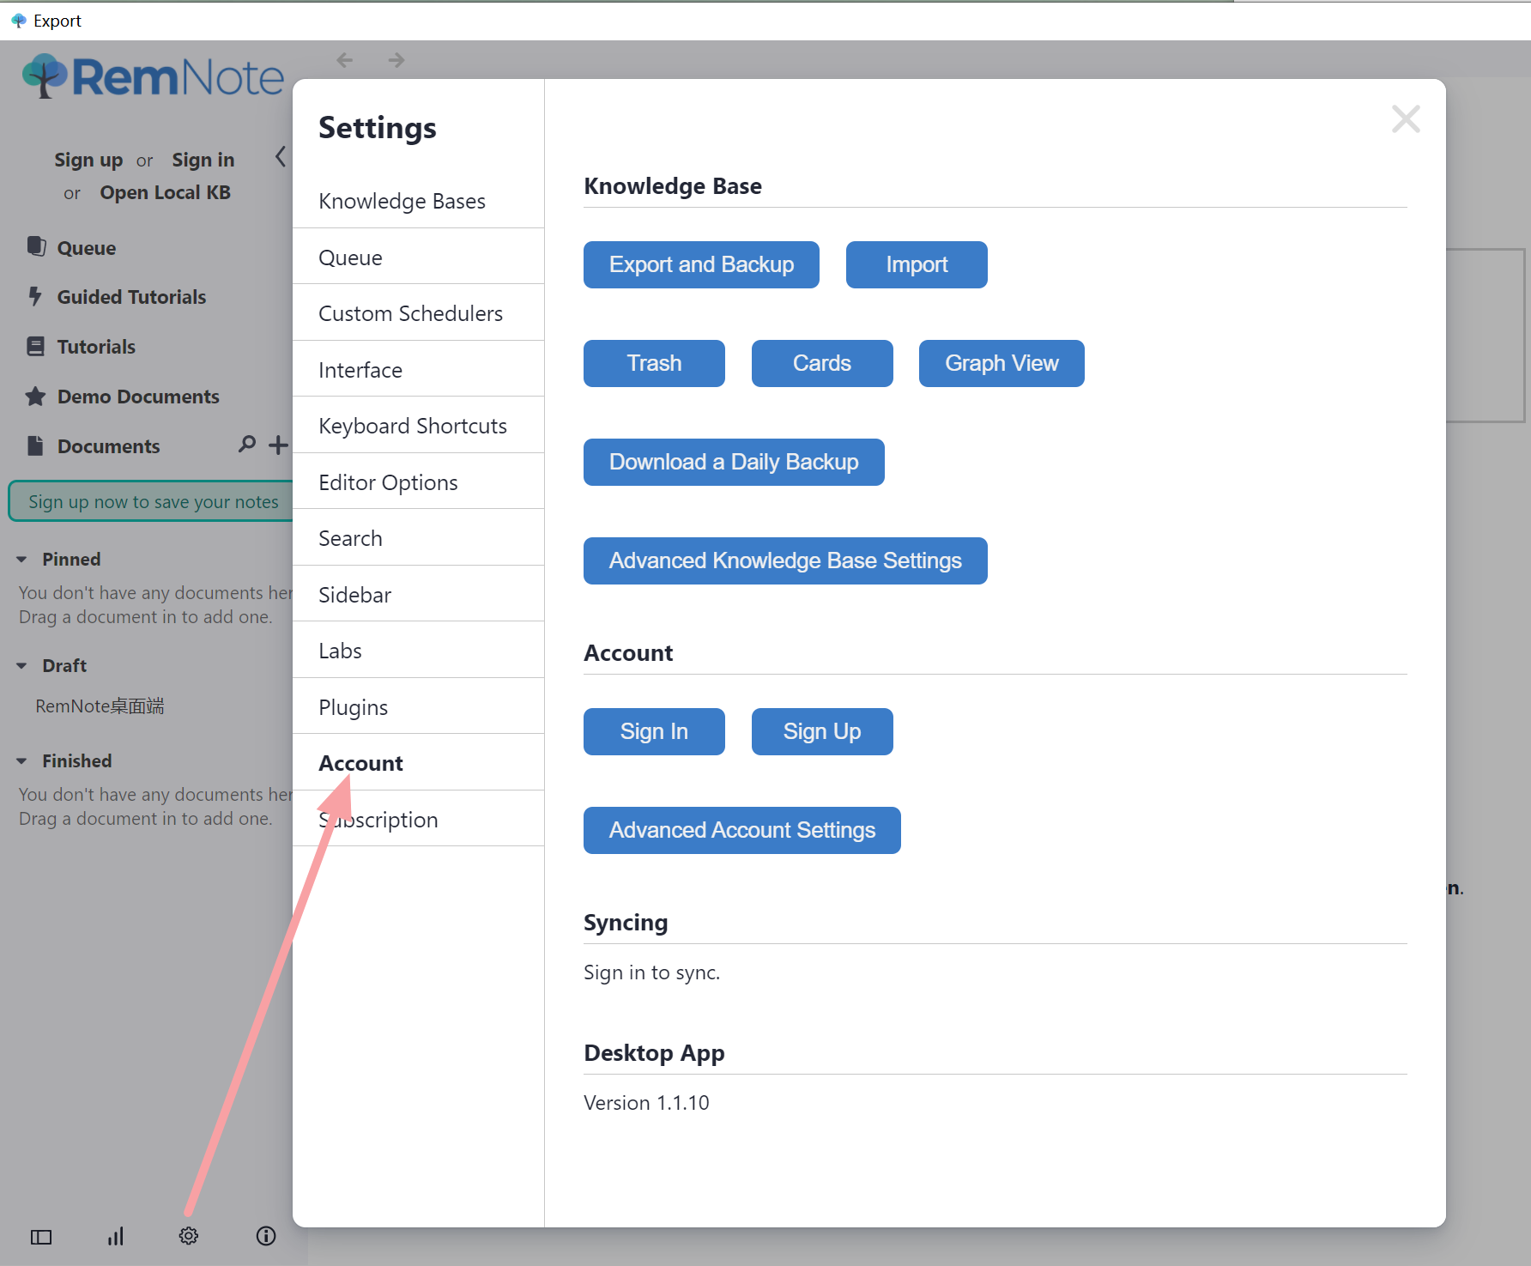The image size is (1531, 1266).
Task: Go back using the left arrow
Action: (x=345, y=60)
